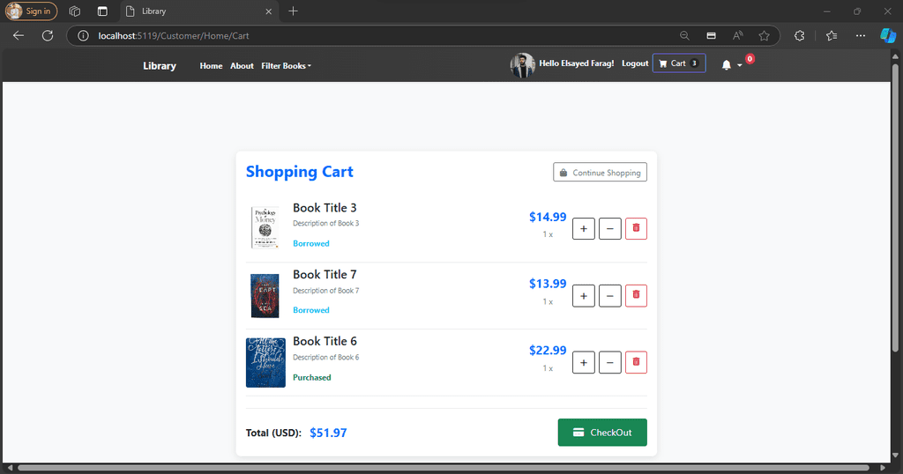Click the $51.97 total amount

[x=328, y=433]
